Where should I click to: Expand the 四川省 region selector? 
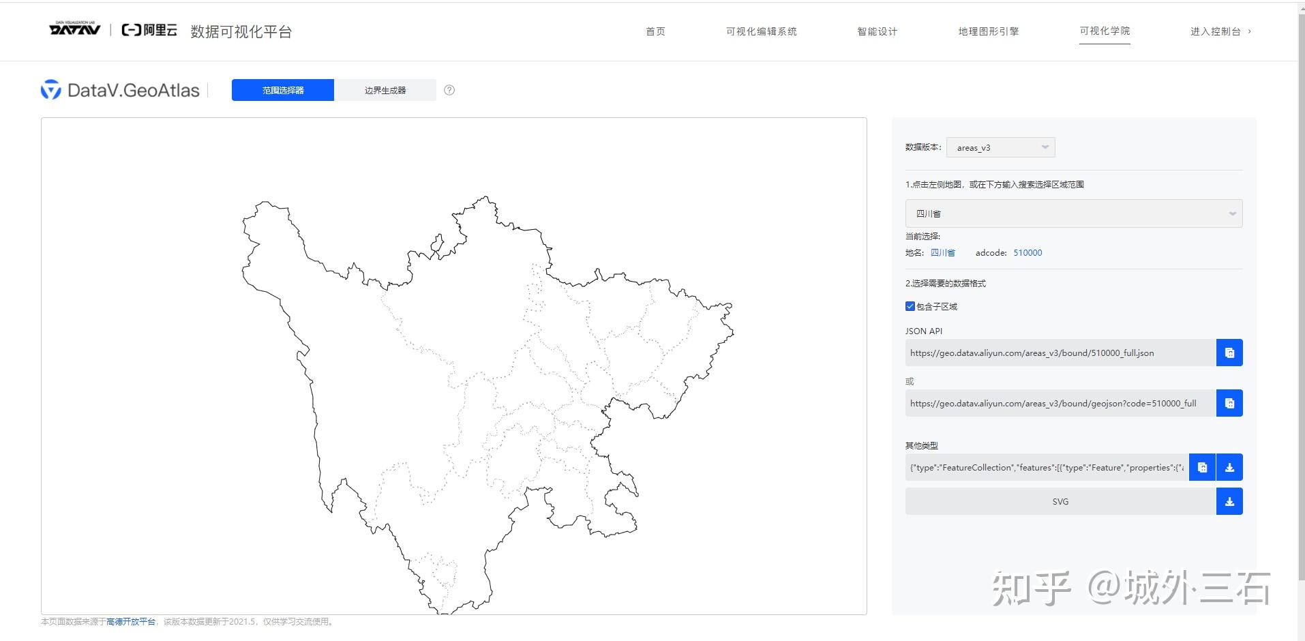(1074, 213)
